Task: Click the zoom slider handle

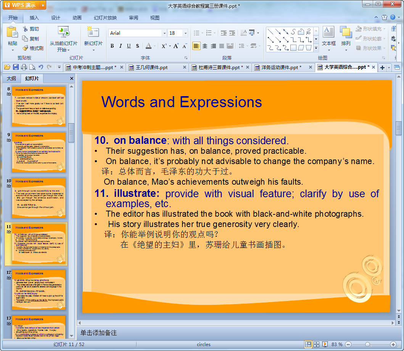Action: point(367,344)
